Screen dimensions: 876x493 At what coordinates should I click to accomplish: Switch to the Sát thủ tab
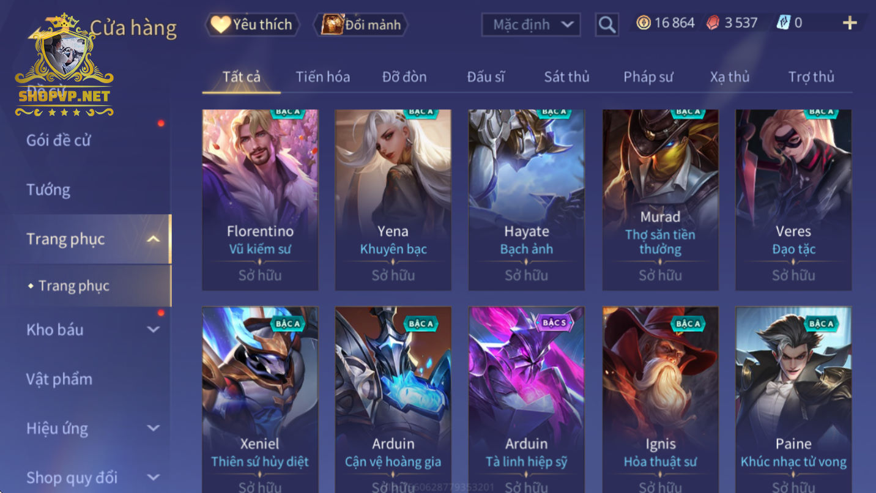566,77
